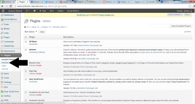Click Add New button beside Plugins heading
Image resolution: width=195 pixels, height=104 pixels.
[46, 21]
